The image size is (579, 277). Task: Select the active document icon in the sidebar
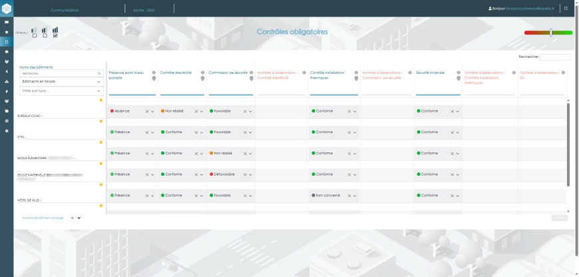pyautogui.click(x=7, y=42)
